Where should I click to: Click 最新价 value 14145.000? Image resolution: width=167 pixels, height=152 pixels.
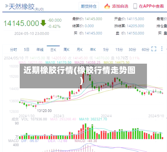[94, 19]
